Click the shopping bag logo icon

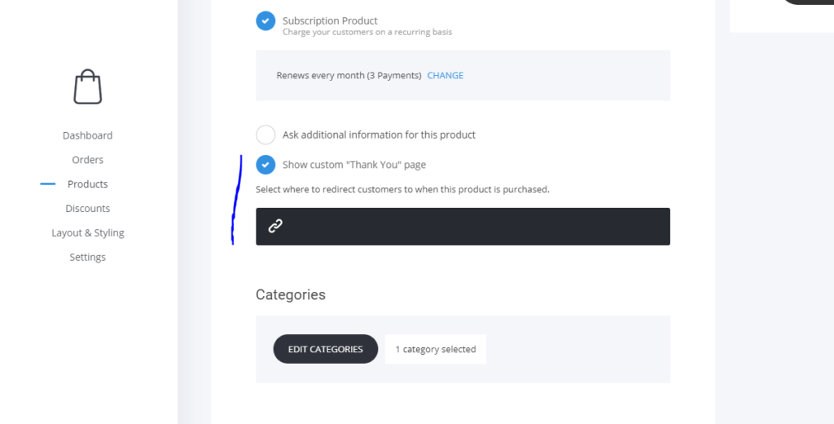(88, 86)
